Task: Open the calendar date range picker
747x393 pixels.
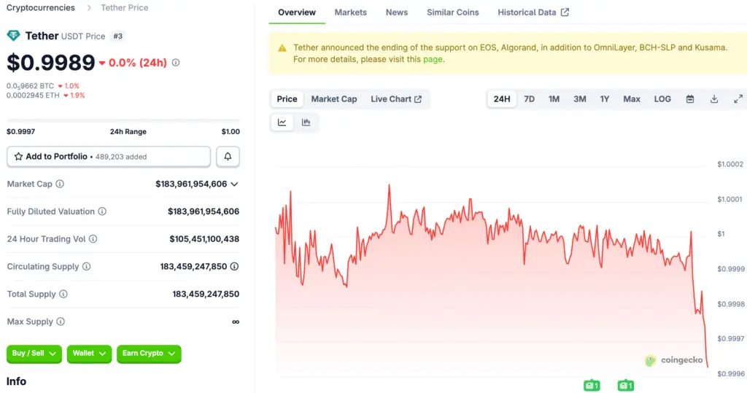Action: 690,99
